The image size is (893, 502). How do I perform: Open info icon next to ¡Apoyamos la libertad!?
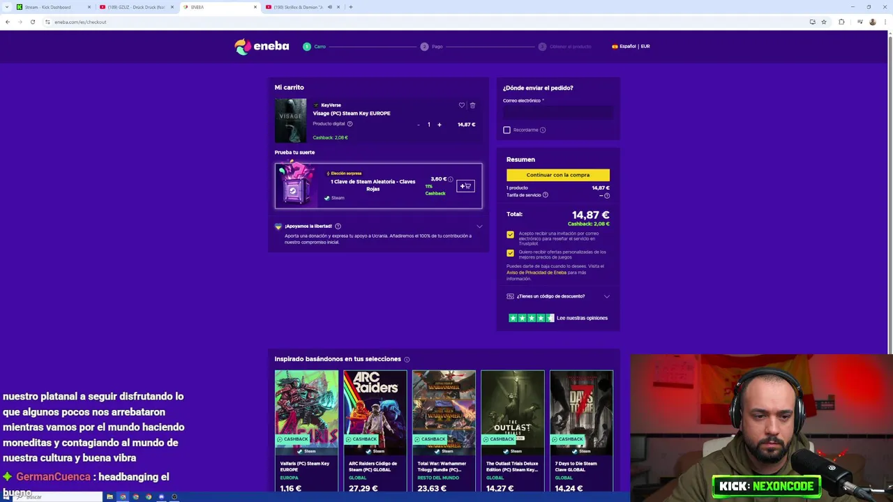pos(338,226)
